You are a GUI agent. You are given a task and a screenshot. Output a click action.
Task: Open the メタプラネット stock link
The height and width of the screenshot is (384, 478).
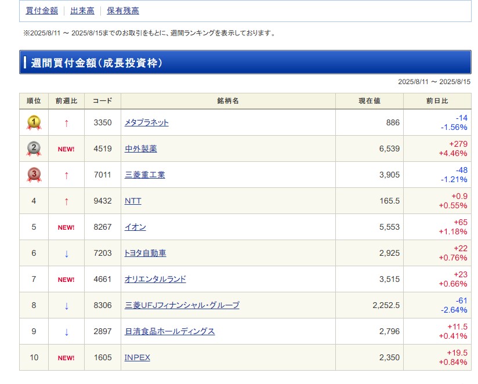point(147,122)
